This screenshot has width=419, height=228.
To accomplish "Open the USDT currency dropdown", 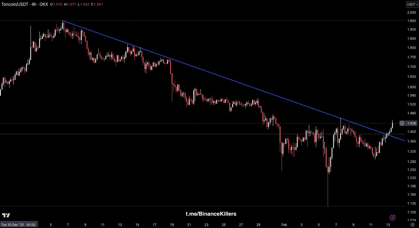I will [412, 4].
